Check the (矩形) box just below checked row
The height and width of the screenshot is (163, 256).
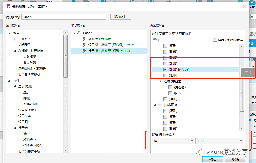point(165,75)
